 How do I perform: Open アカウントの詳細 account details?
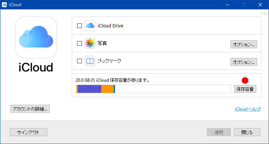click(x=30, y=109)
